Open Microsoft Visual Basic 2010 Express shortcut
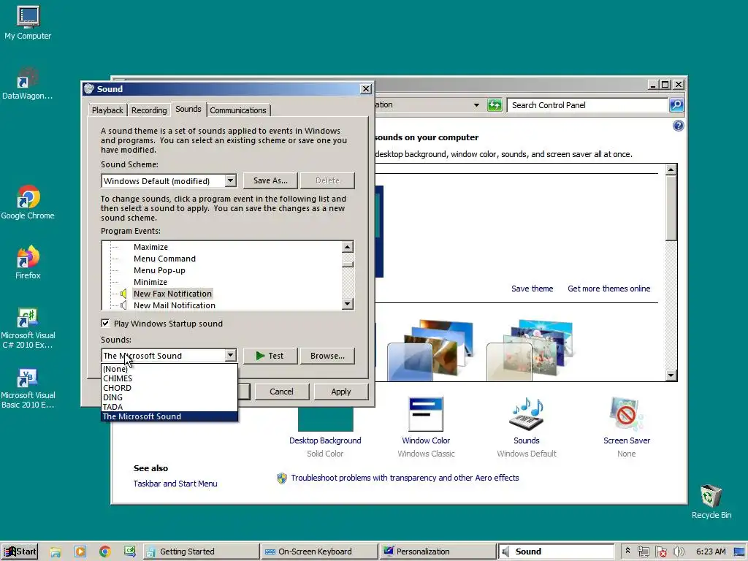The width and height of the screenshot is (748, 561). (28, 389)
